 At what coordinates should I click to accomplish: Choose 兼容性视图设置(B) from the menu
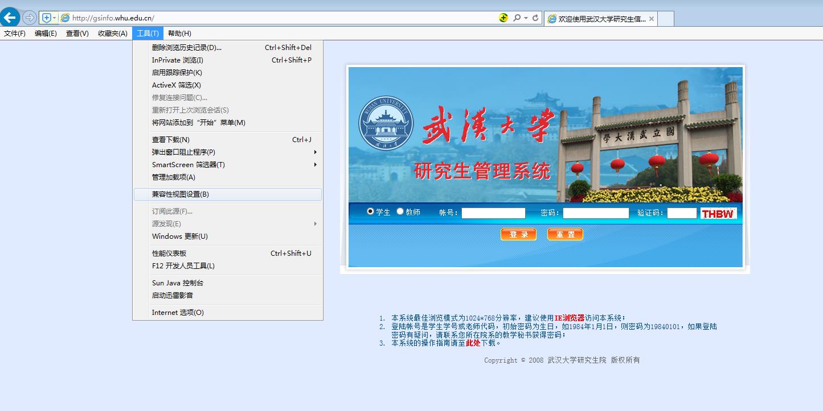[x=181, y=194]
